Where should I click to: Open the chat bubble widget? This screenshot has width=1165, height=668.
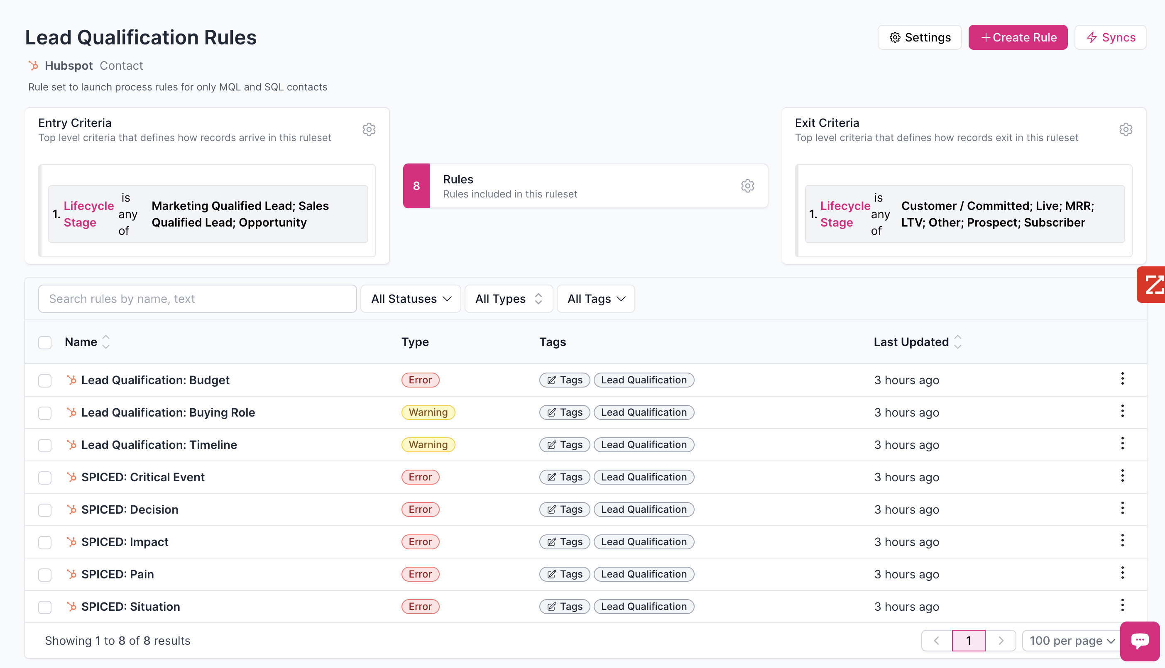(x=1139, y=641)
